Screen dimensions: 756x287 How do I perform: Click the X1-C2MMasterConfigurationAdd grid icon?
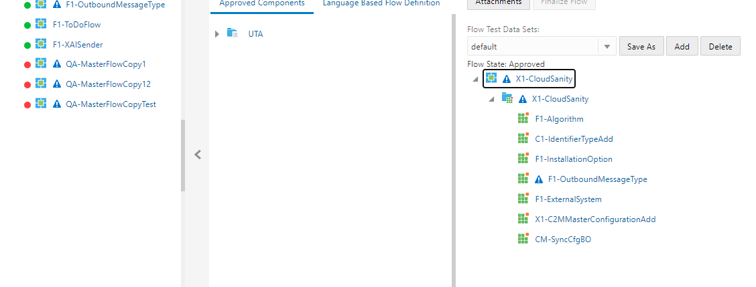pyautogui.click(x=523, y=219)
